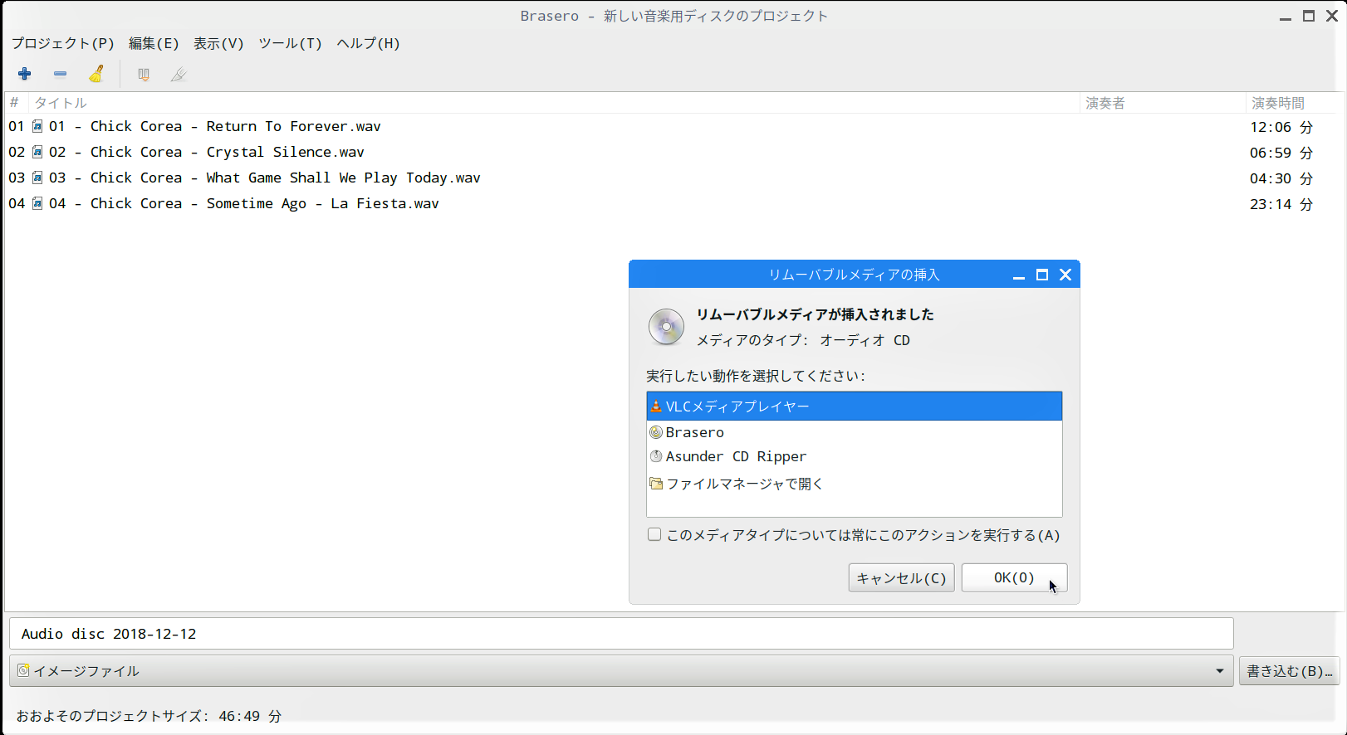Click the file manager folder icon

click(x=656, y=483)
